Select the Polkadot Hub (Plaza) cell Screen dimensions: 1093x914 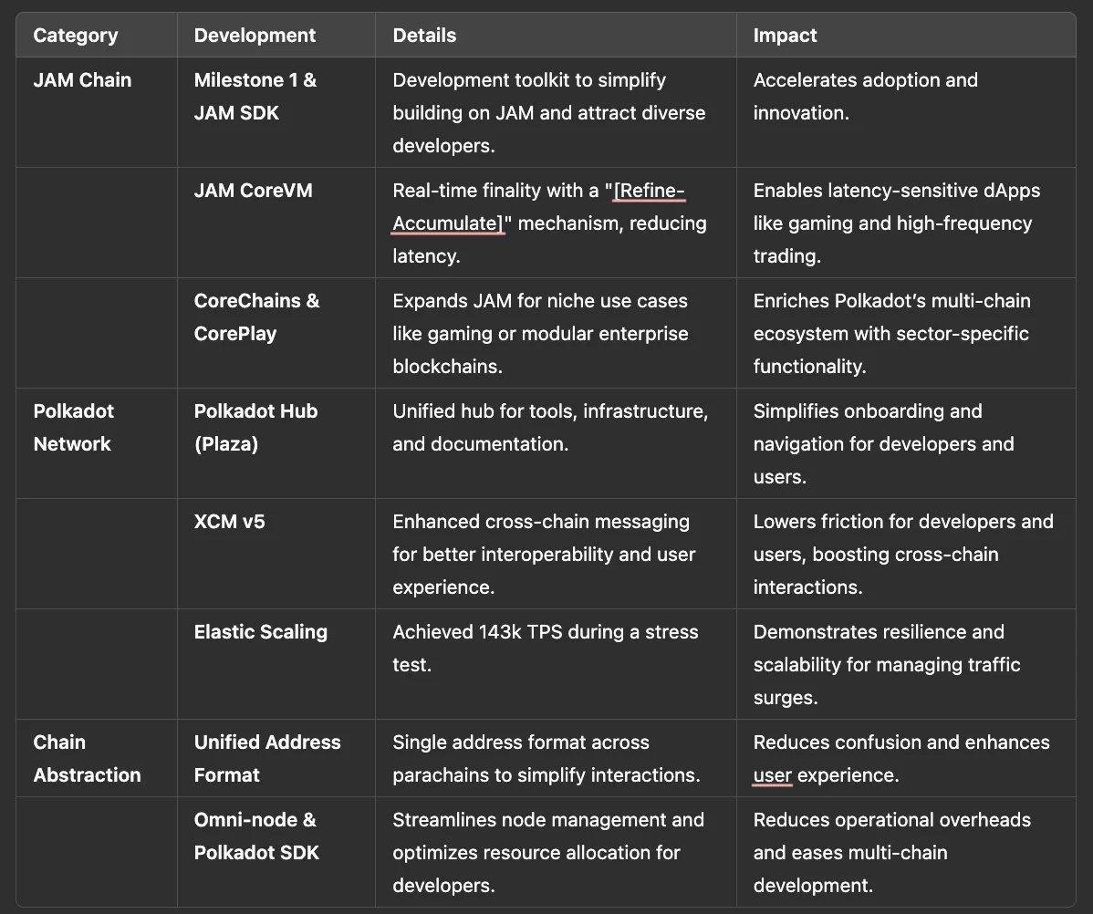coord(255,428)
